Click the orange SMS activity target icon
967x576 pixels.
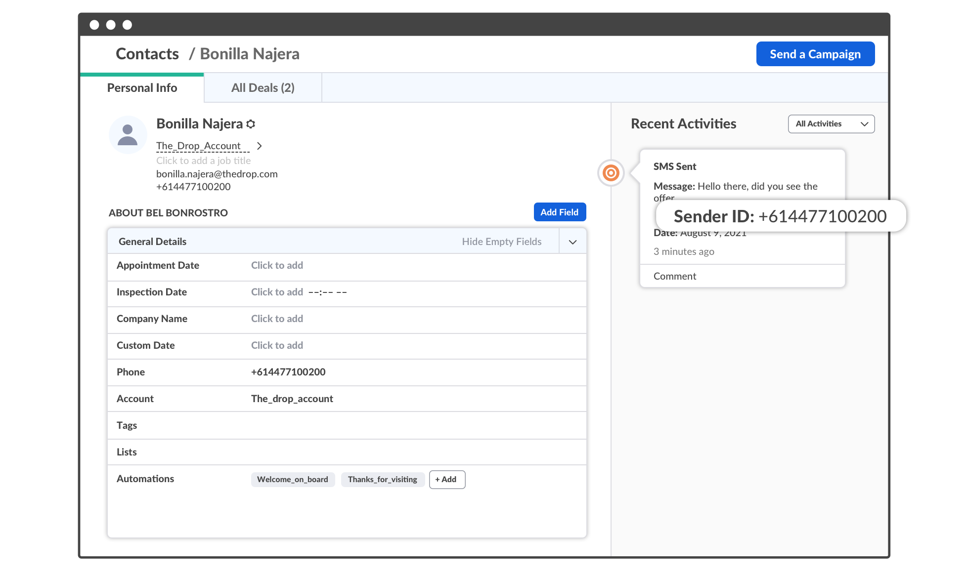tap(611, 173)
